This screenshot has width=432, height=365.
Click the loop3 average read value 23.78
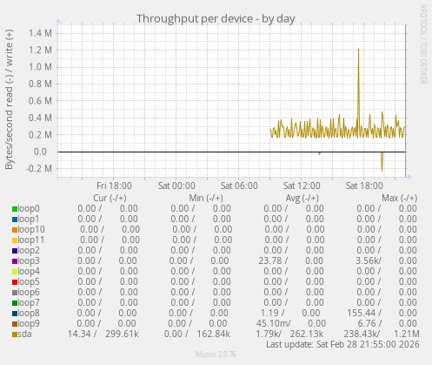(x=270, y=260)
